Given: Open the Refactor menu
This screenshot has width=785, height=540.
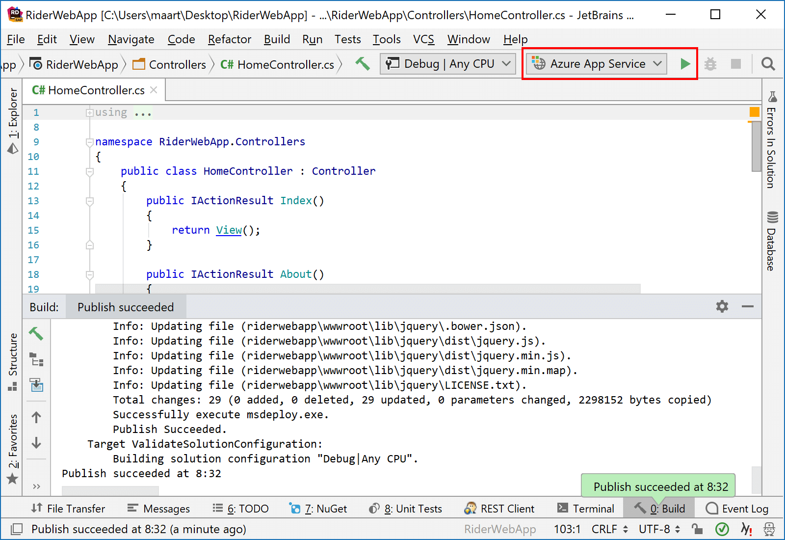Looking at the screenshot, I should 229,39.
